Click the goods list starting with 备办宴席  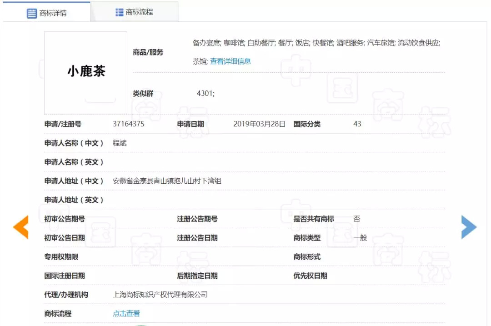tap(316, 43)
